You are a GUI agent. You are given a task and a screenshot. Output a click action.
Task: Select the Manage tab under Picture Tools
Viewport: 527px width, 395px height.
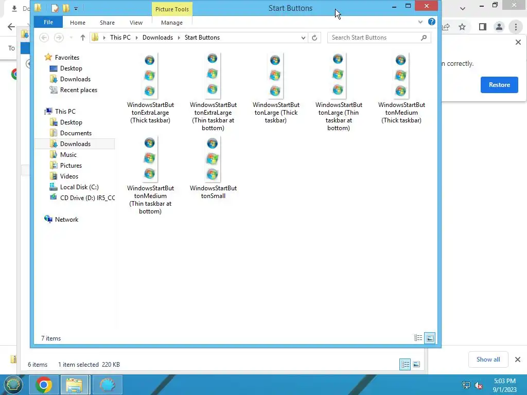[x=172, y=23]
